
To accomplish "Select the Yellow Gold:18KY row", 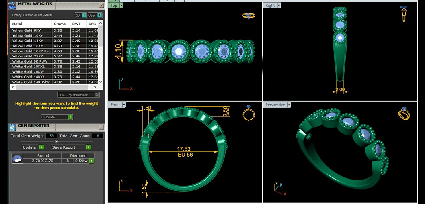I will pyautogui.click(x=54, y=46).
